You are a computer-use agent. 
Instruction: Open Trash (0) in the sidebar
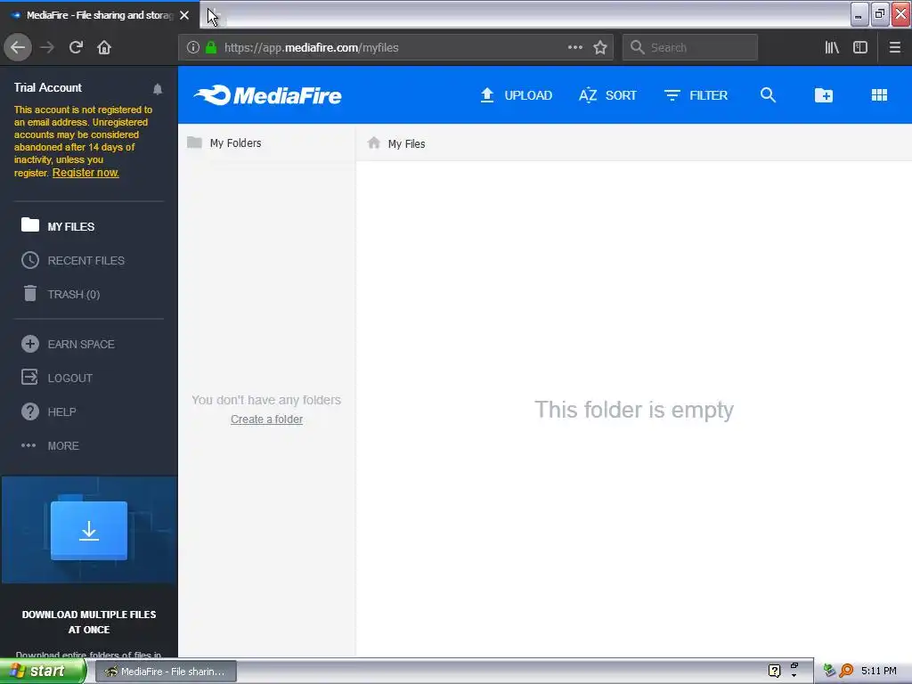coord(61,294)
